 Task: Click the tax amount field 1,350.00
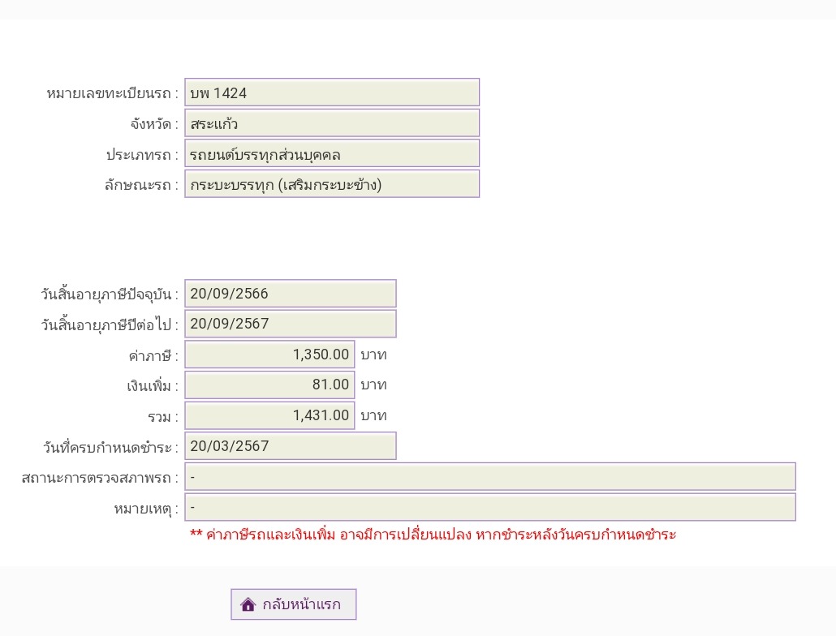point(269,355)
